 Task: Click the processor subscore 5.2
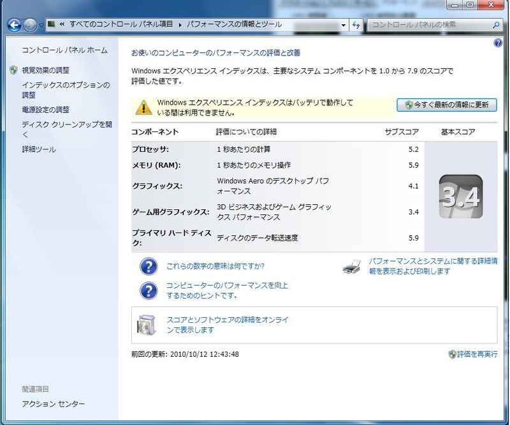pyautogui.click(x=413, y=149)
